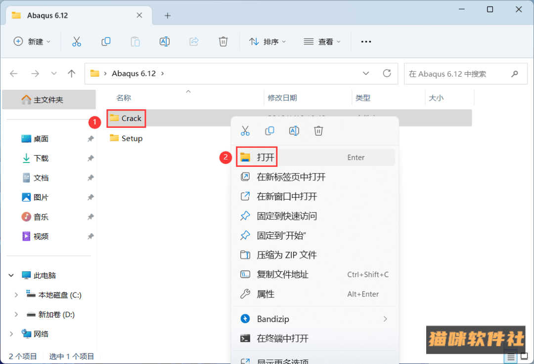This screenshot has width=534, height=364.
Task: Unpin 下载 with its pin icon
Action: (90, 158)
